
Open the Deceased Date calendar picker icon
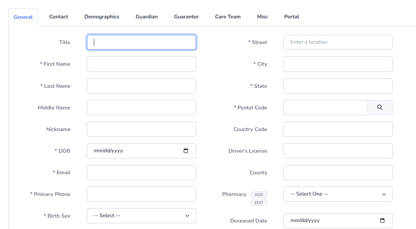click(x=382, y=220)
